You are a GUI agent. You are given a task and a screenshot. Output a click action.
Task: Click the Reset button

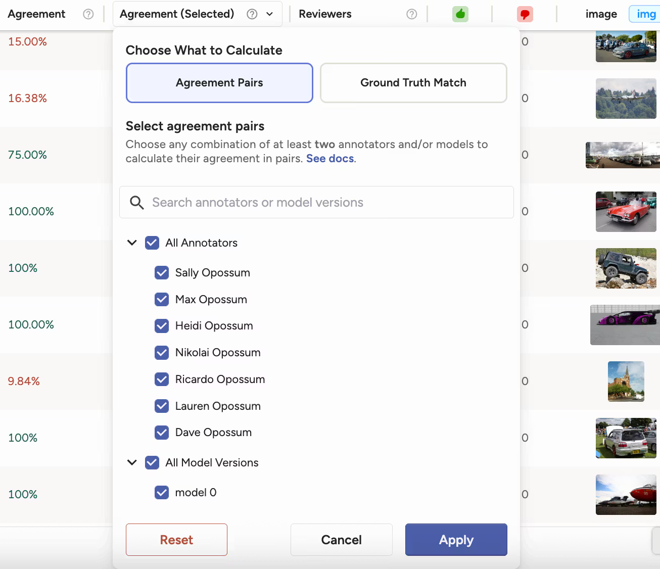[176, 539]
